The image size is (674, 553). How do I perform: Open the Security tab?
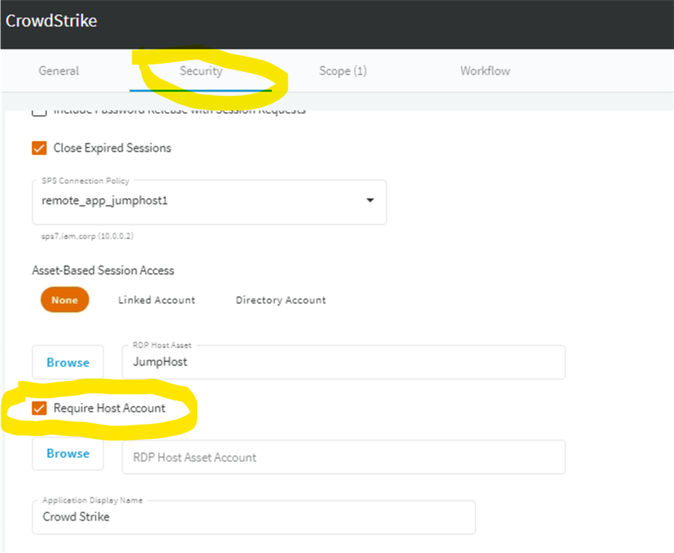201,71
